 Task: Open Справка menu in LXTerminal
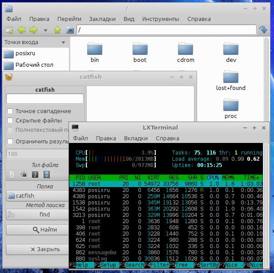click(167, 138)
